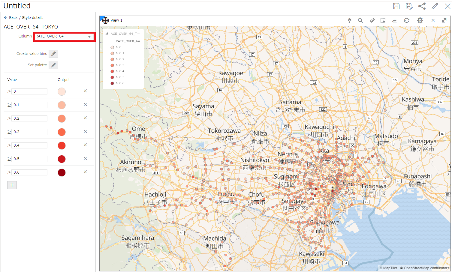Activate the rectangle selection tool
The image size is (452, 272).
[383, 20]
